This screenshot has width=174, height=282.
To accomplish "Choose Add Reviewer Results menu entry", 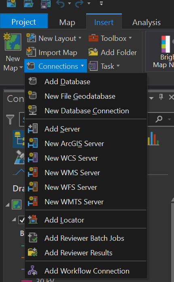I will 86,253.
